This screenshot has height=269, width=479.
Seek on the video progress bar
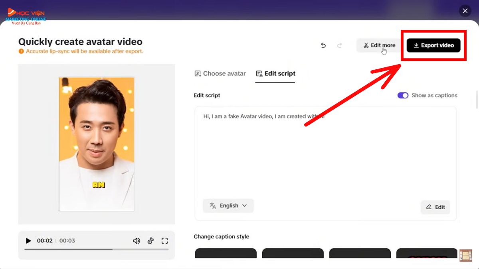tap(96, 249)
